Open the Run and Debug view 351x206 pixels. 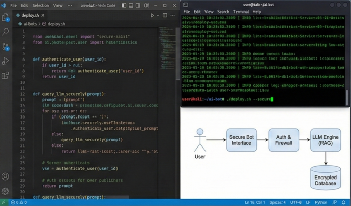click(x=6, y=61)
